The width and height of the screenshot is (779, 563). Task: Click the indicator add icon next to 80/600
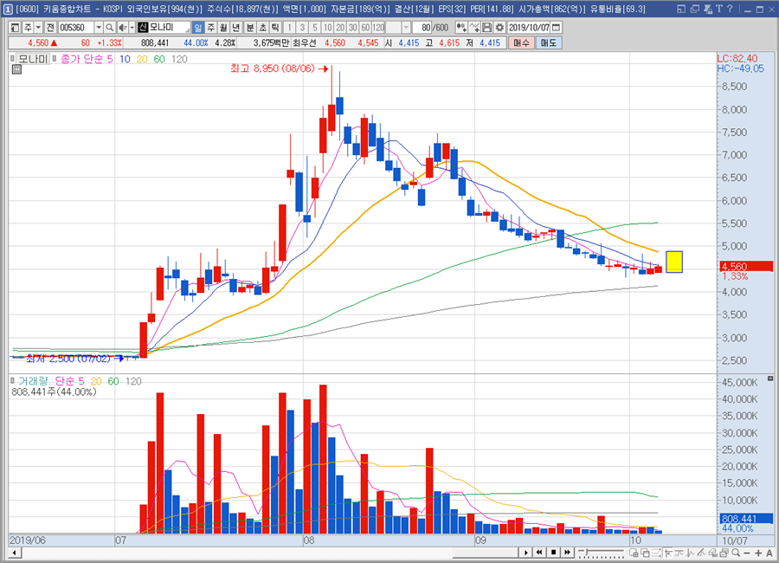pos(461,28)
